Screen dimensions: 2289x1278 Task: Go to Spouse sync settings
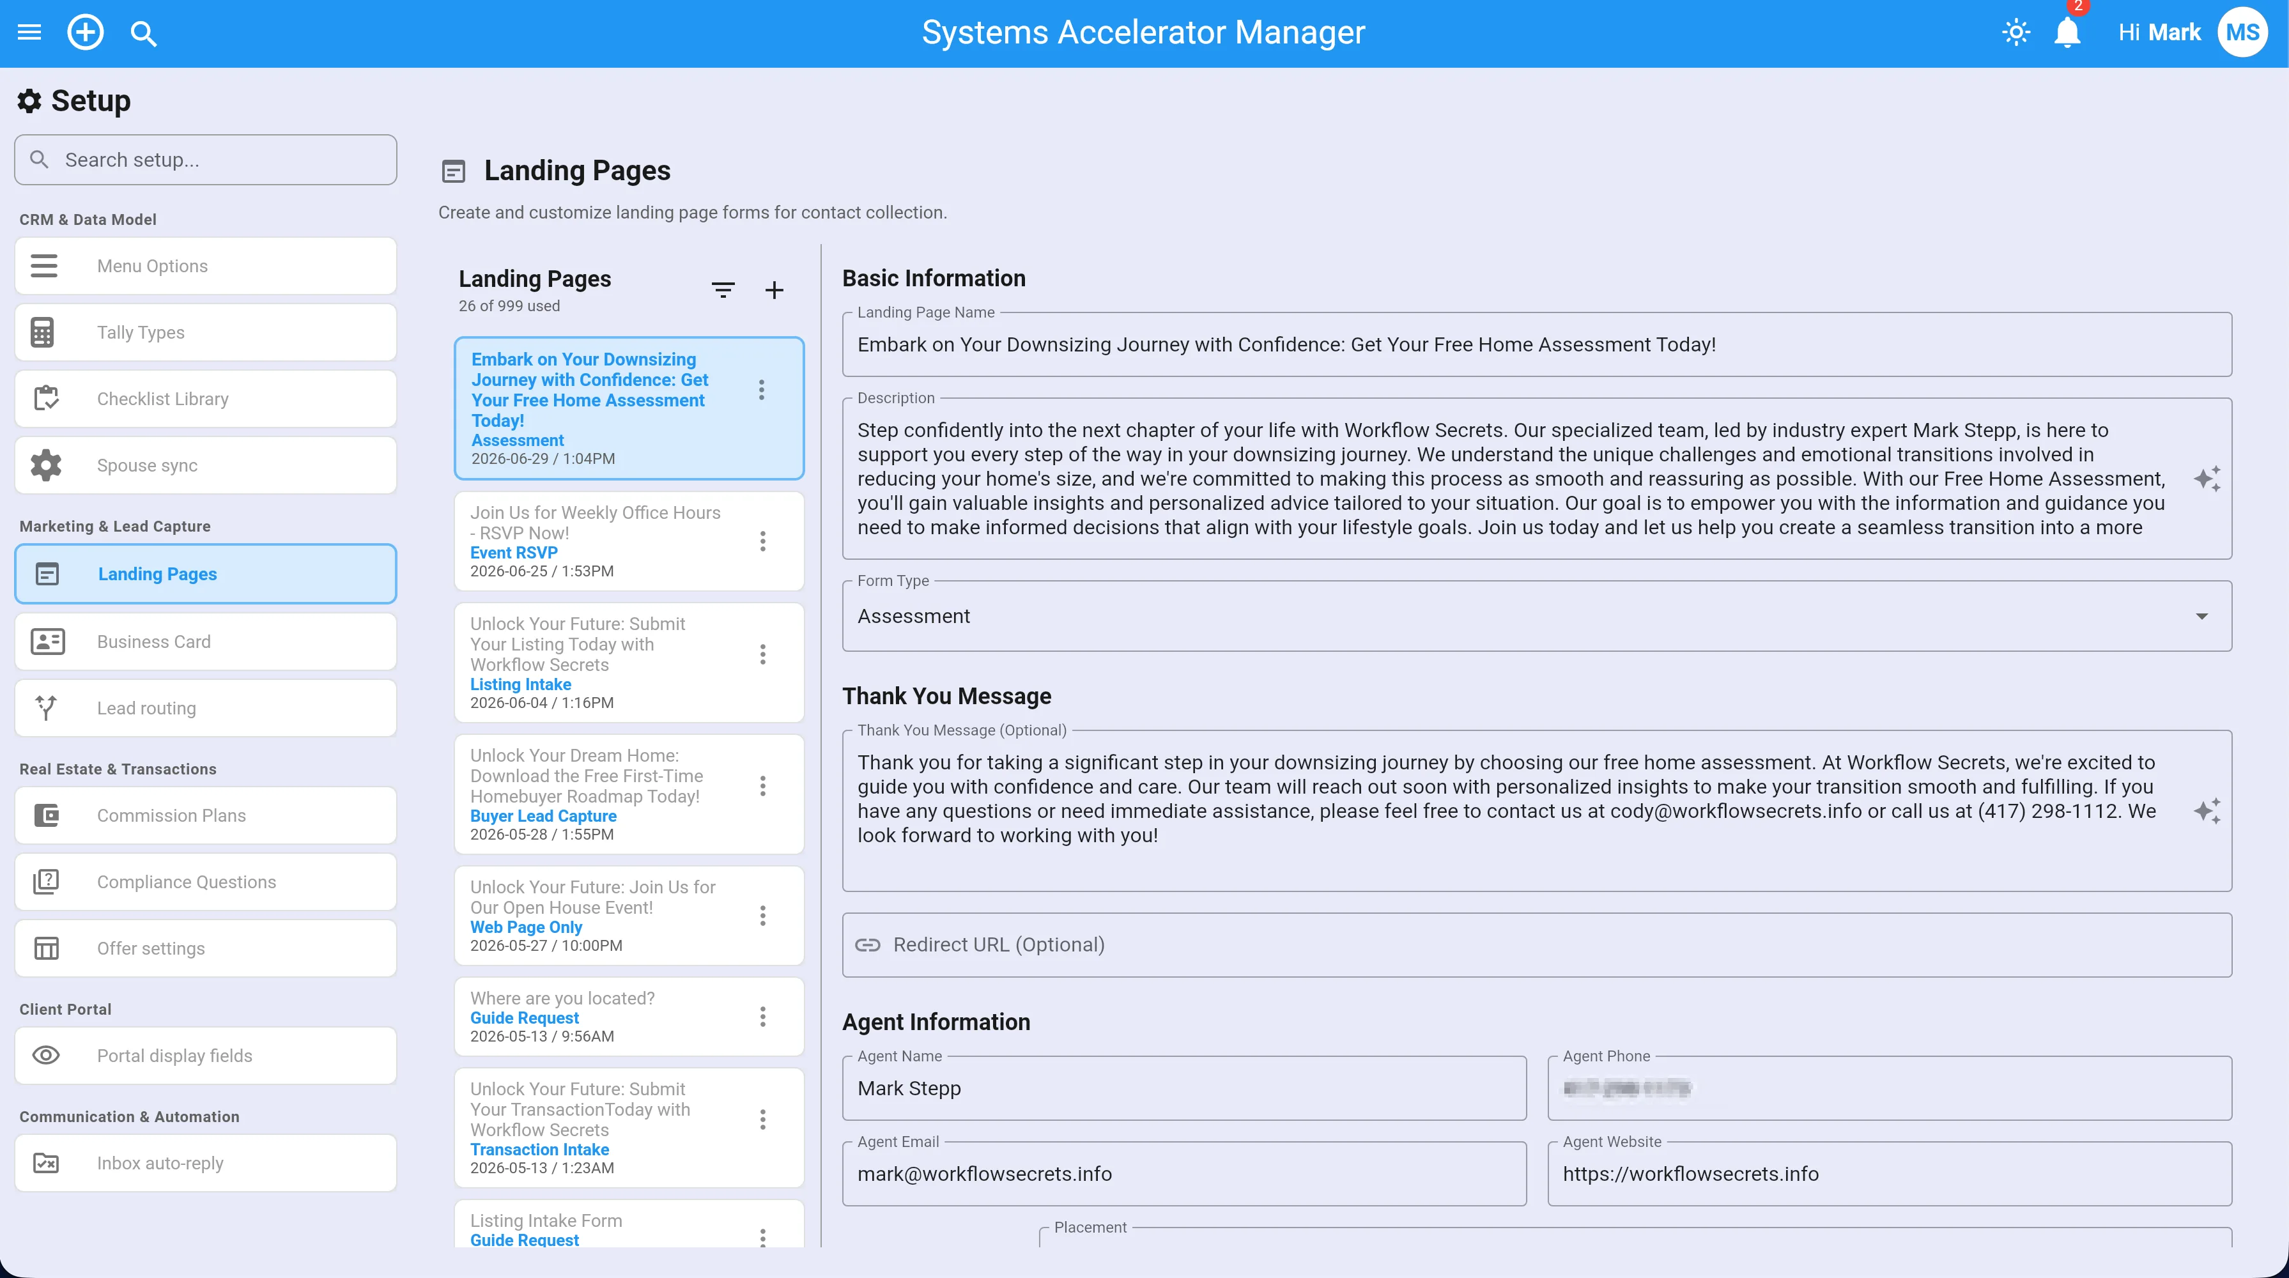coord(205,465)
